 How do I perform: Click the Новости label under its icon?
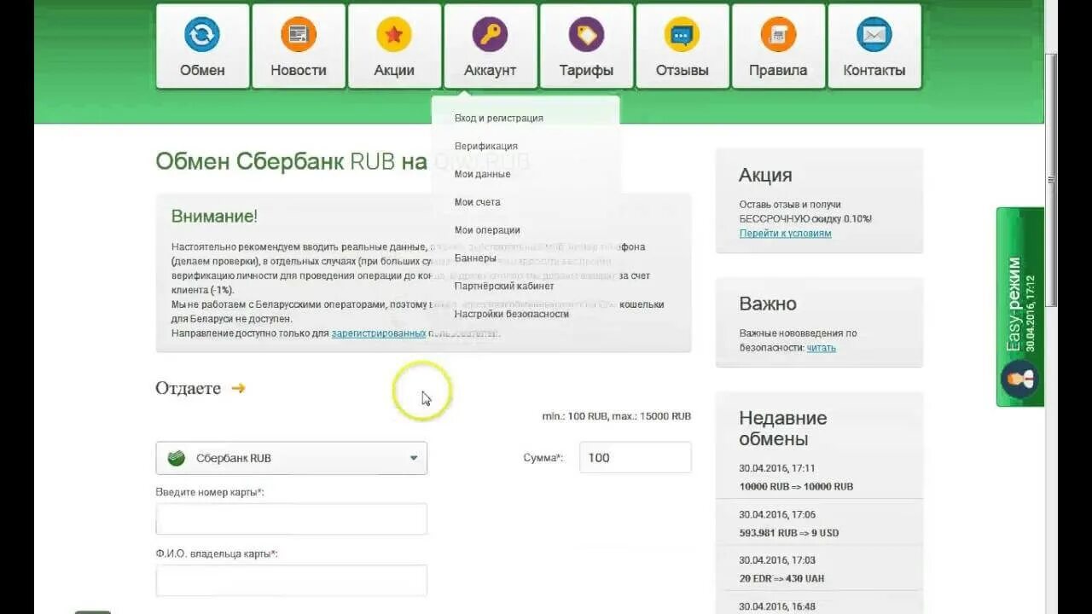coord(299,70)
